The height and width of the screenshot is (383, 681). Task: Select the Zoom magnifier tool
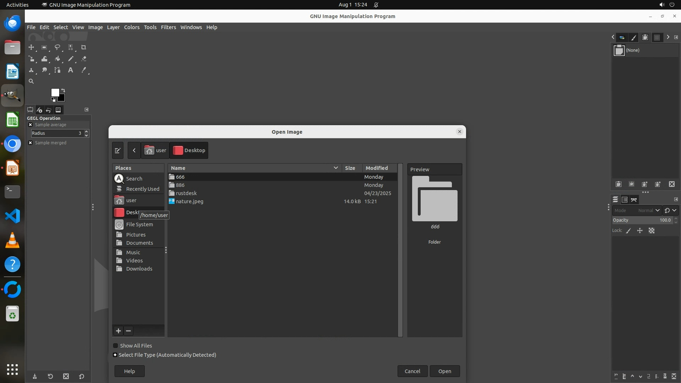pos(31,82)
